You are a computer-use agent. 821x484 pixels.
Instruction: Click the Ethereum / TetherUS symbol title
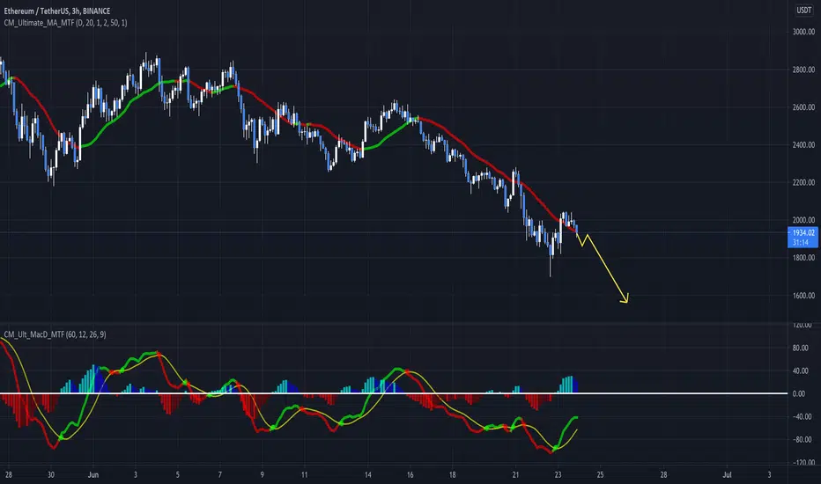click(56, 11)
